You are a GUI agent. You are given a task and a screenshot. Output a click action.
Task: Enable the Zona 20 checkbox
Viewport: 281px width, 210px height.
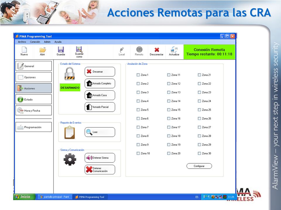coord(169,153)
